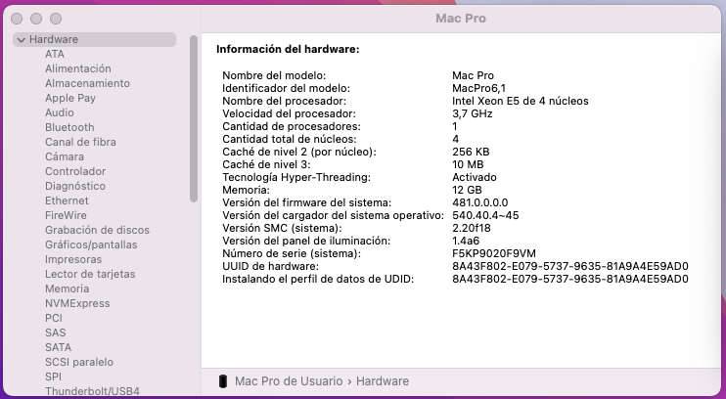Open the Ethernet section
The height and width of the screenshot is (399, 726).
click(67, 200)
